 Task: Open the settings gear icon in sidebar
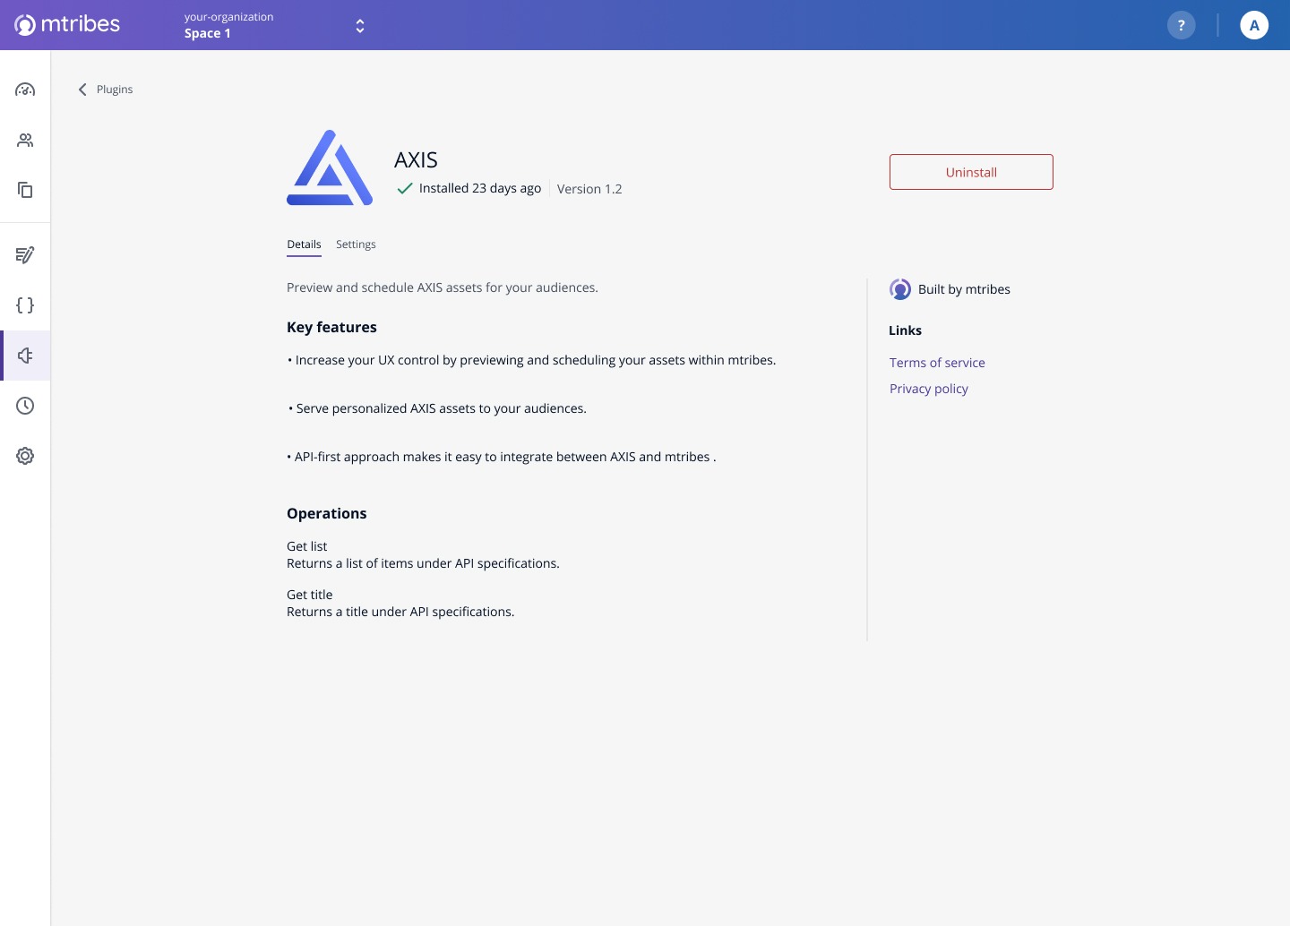pos(25,456)
